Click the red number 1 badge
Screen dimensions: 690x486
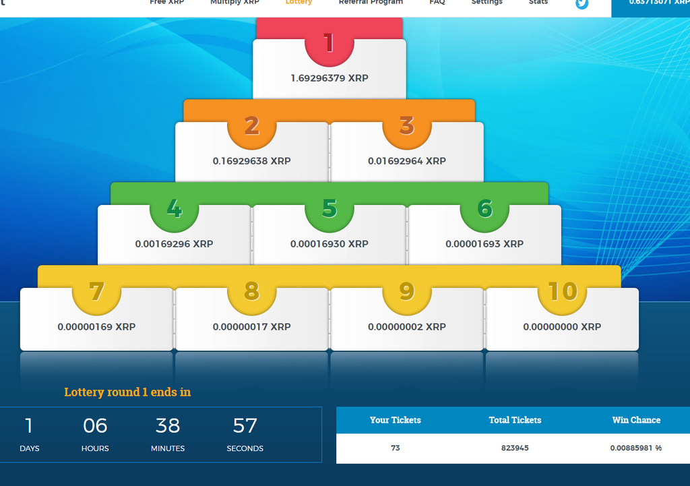tap(329, 43)
